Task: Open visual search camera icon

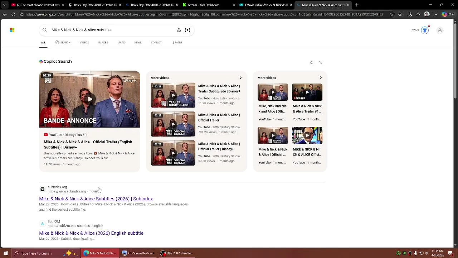Action: click(187, 30)
